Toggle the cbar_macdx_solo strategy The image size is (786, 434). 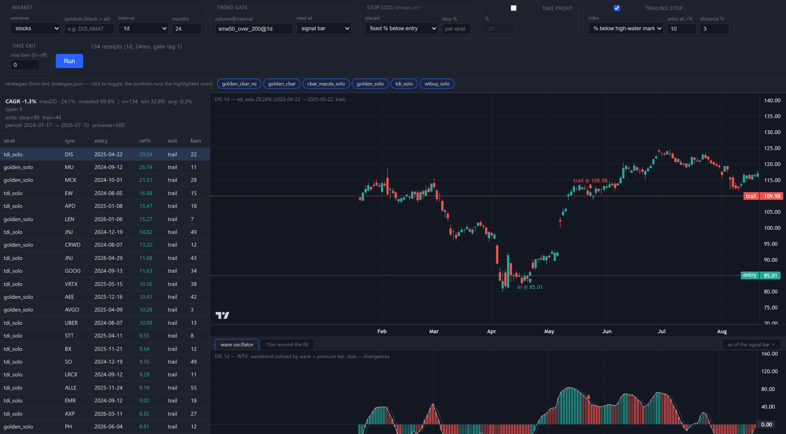[326, 83]
